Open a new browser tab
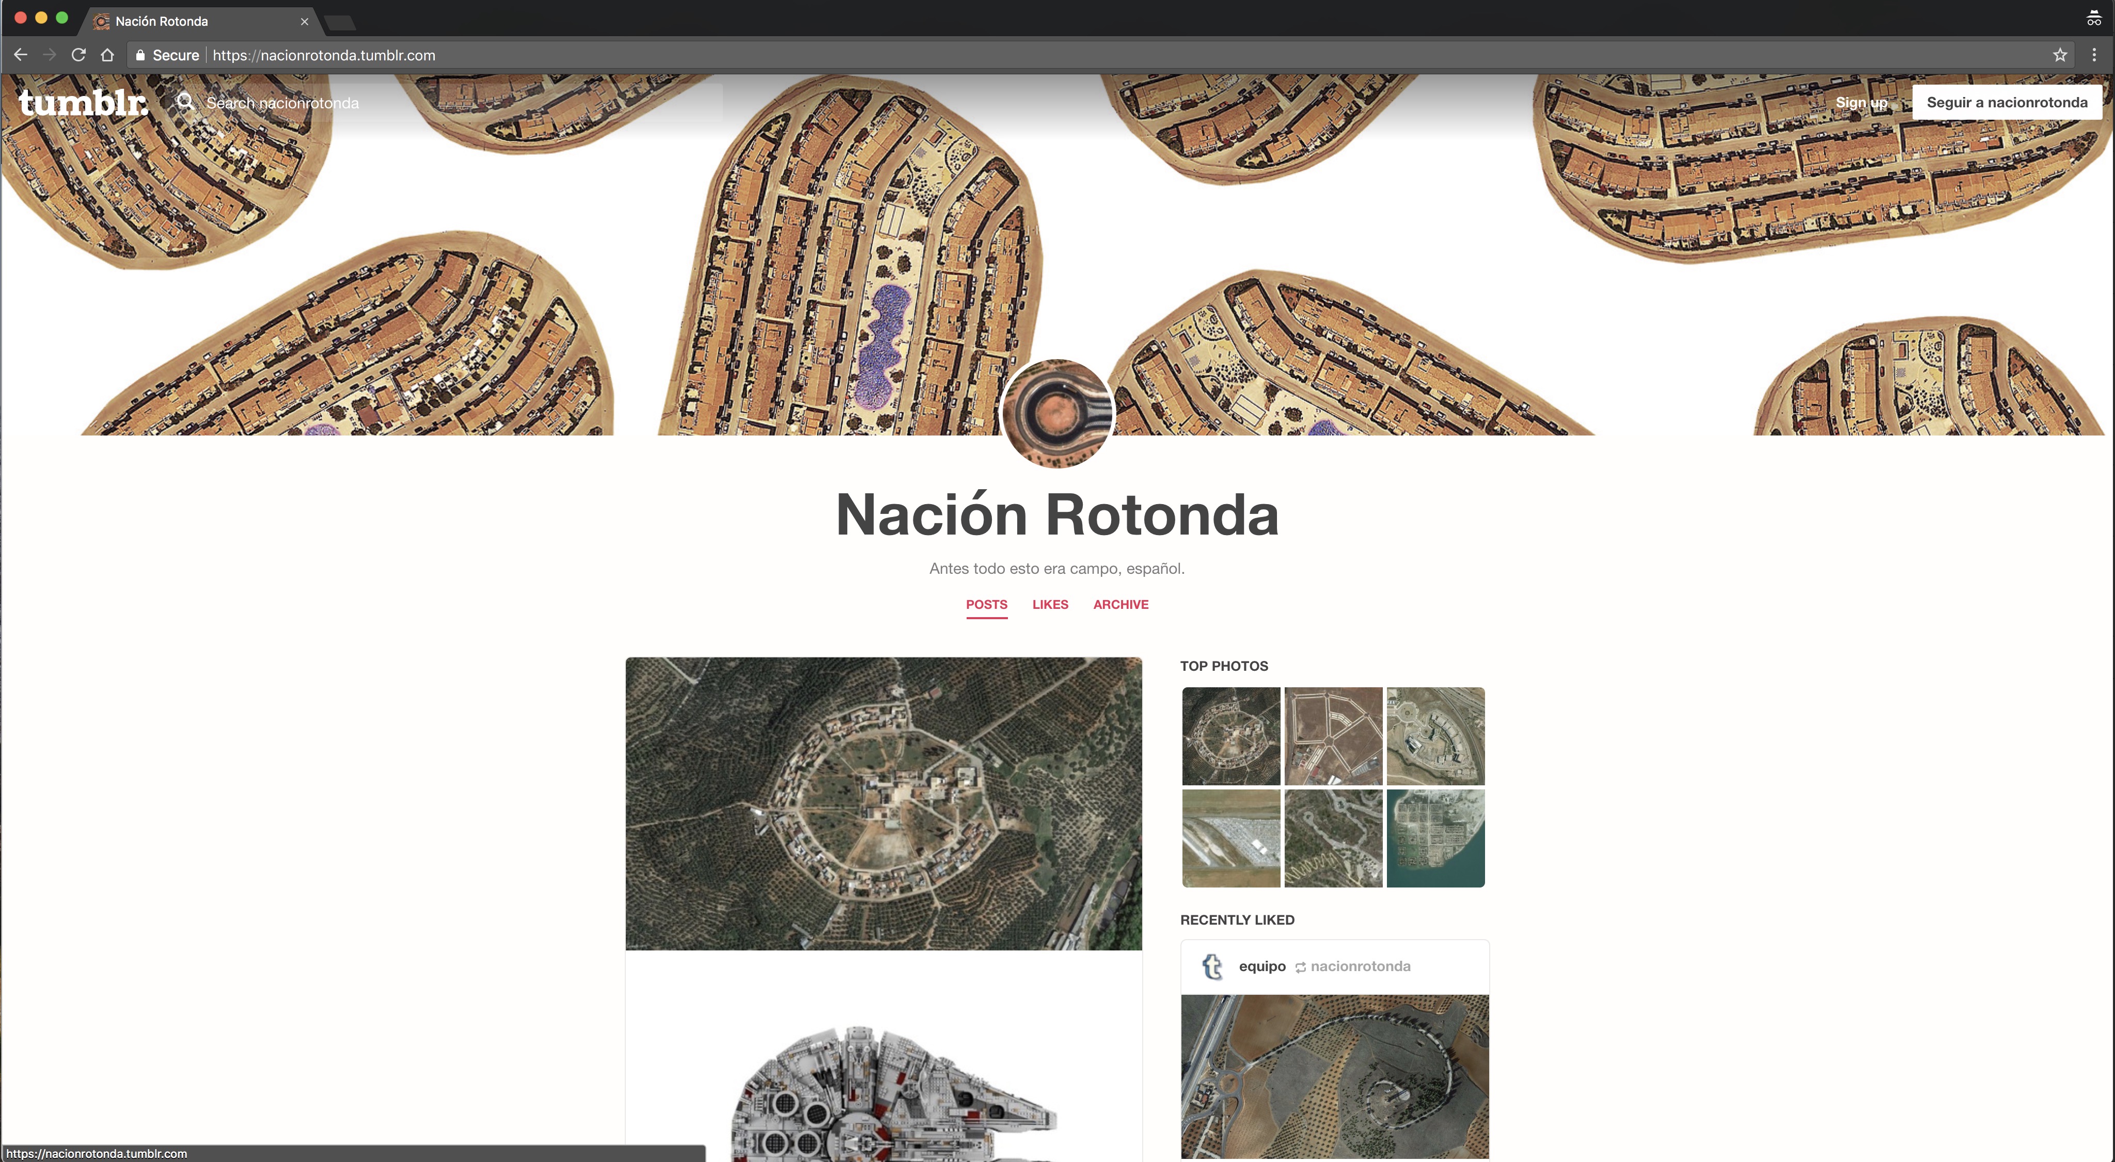 coord(339,22)
